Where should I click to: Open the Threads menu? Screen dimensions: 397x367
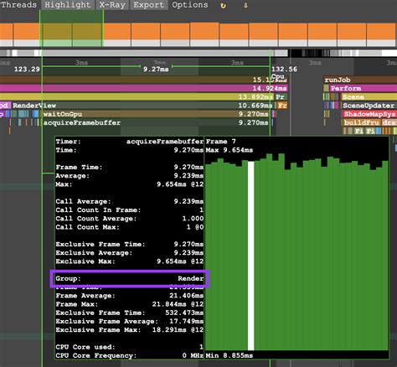tap(18, 5)
